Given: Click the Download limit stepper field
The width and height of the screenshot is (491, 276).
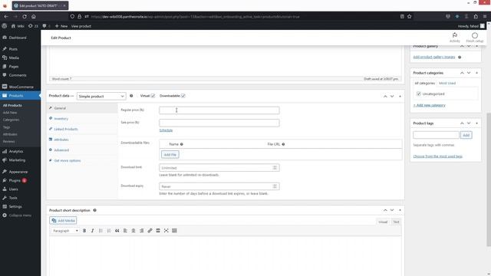Looking at the screenshot, I should tap(219, 168).
